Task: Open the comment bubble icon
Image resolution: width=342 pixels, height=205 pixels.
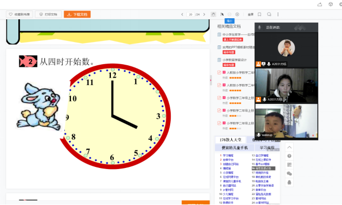Action: (x=269, y=14)
